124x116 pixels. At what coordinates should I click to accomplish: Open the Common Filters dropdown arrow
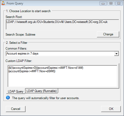click(x=116, y=54)
